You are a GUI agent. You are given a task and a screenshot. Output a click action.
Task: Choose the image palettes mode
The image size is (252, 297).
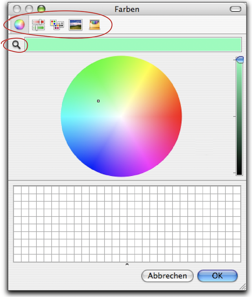coord(76,25)
